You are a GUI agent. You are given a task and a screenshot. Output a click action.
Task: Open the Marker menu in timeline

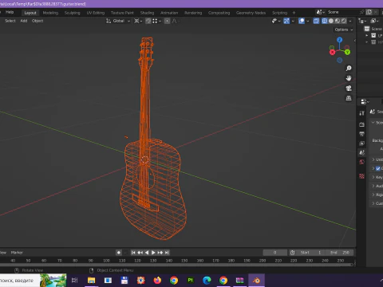click(17, 253)
